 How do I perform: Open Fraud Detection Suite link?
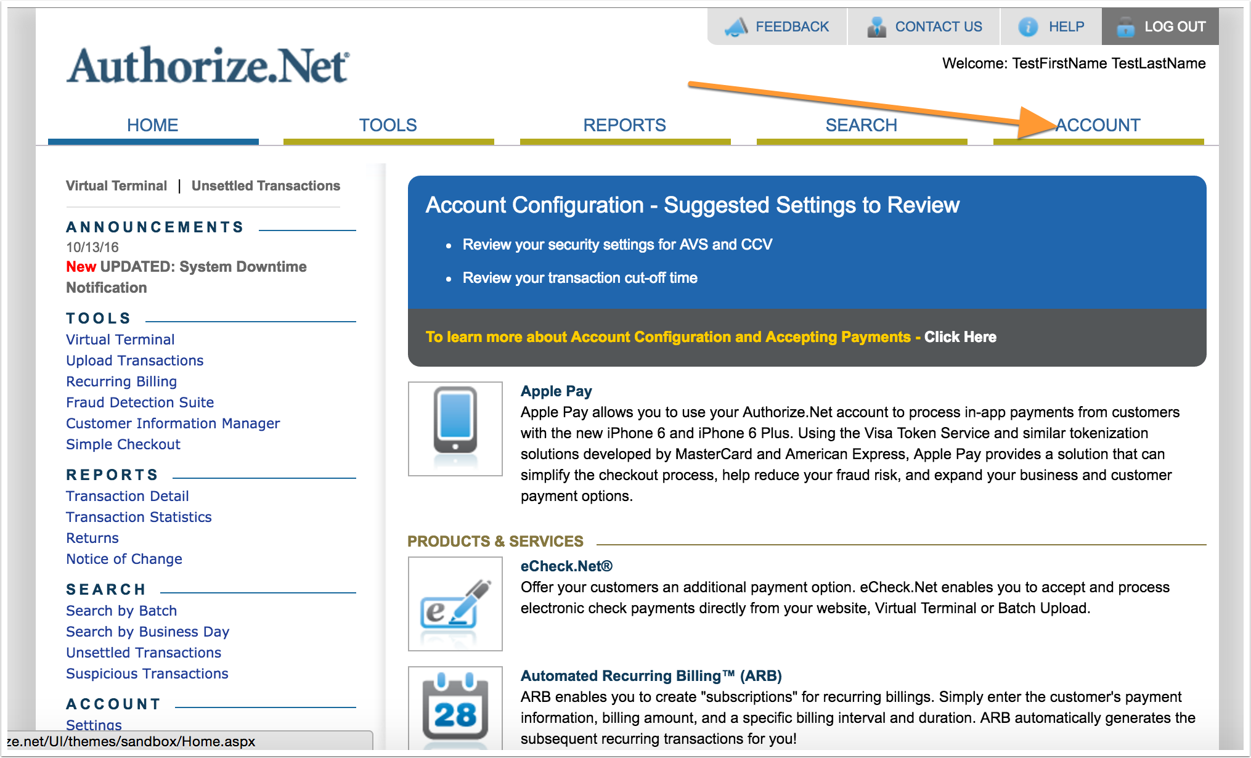pos(140,402)
